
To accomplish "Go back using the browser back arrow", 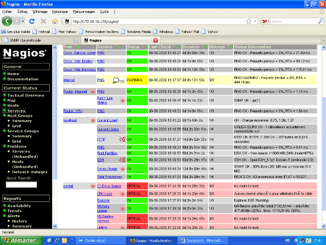I will tap(7, 21).
